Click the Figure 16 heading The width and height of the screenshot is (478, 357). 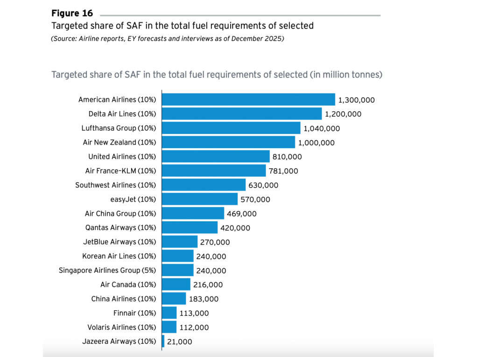[72, 13]
